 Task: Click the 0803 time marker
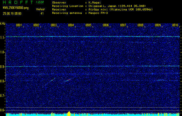pos(54,25)
